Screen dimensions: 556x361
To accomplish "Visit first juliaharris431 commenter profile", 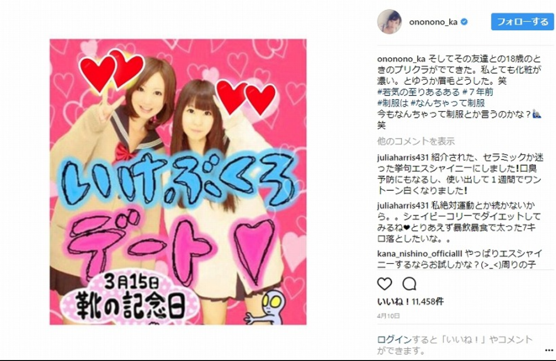I will 403,157.
